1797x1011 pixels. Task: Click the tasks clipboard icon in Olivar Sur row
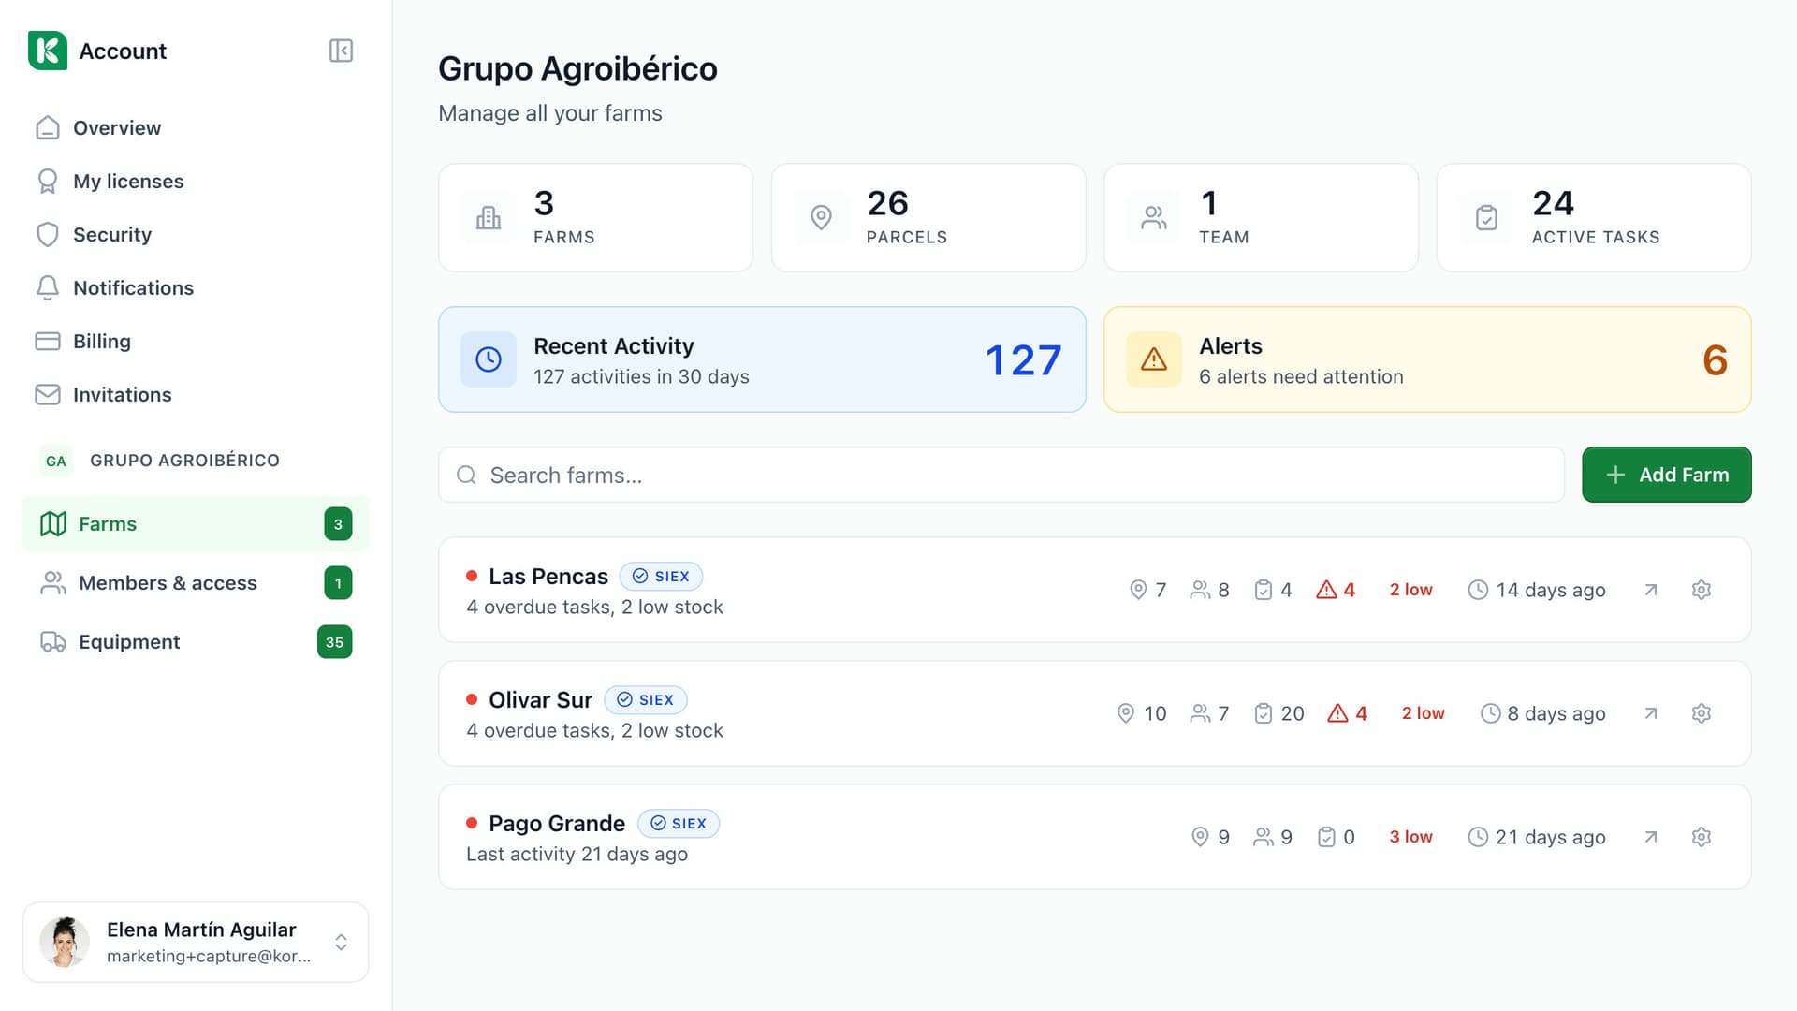(x=1264, y=713)
